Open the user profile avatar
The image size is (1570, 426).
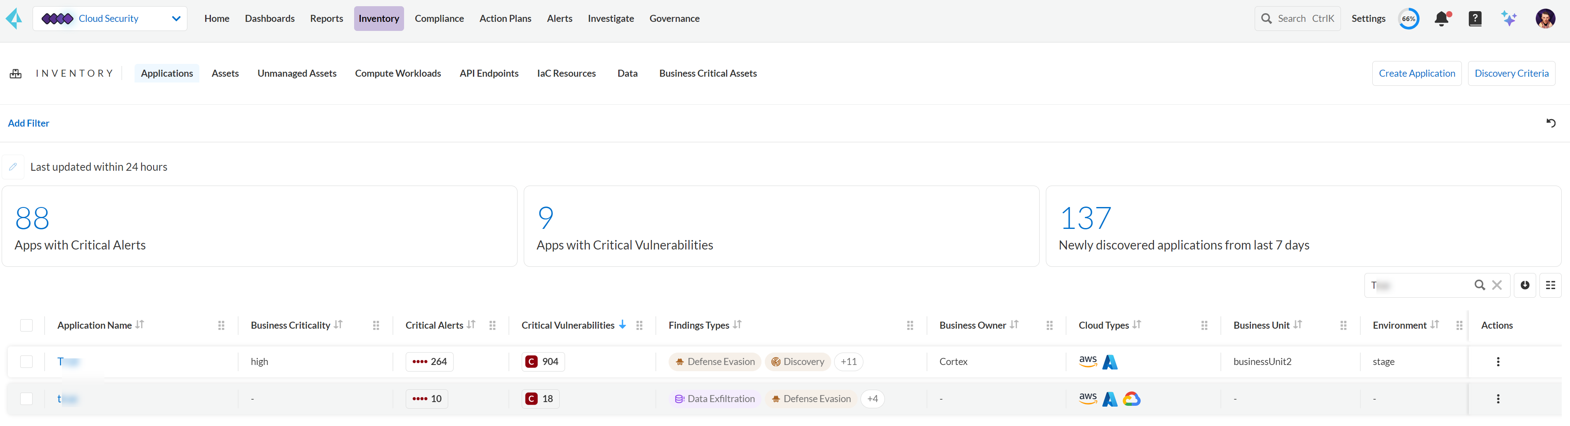(x=1545, y=19)
